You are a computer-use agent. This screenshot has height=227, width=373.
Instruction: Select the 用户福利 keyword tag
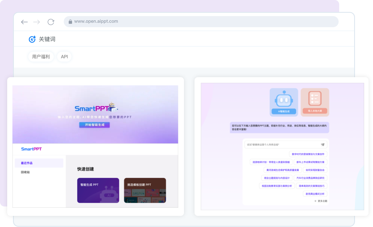point(41,57)
